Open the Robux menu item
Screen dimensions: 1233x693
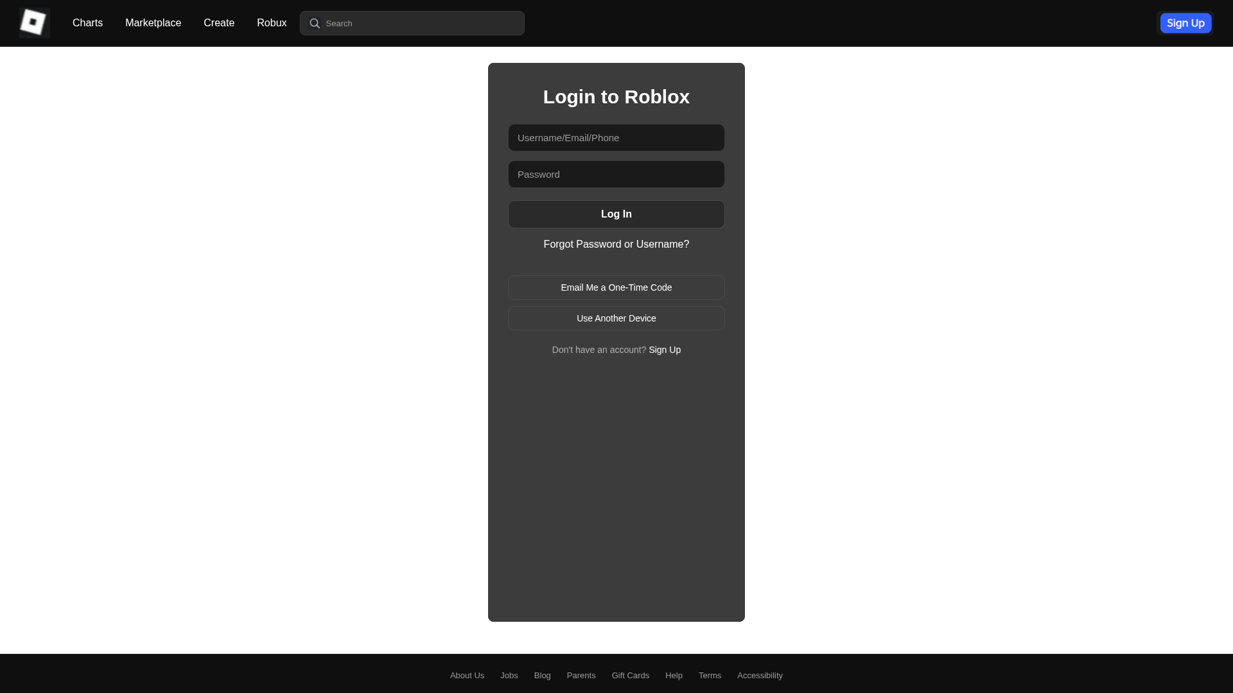click(272, 23)
